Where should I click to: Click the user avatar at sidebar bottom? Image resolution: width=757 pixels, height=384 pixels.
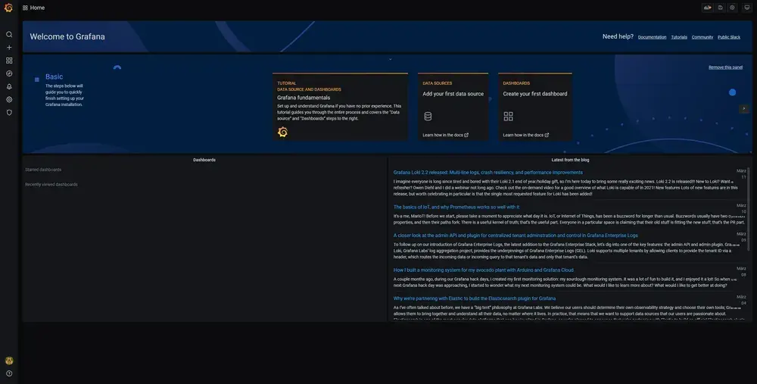coord(9,361)
